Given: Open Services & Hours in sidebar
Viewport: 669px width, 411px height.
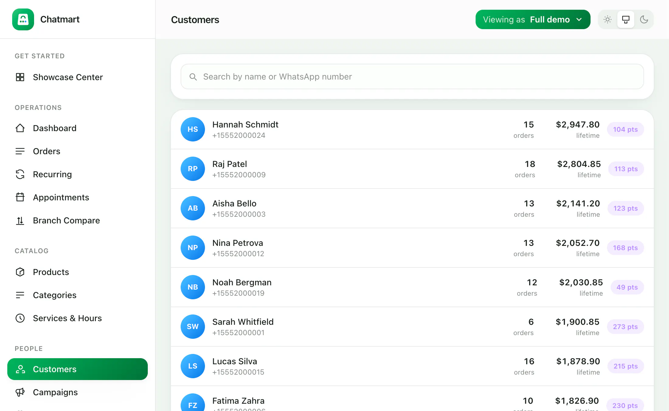Looking at the screenshot, I should click(78, 318).
